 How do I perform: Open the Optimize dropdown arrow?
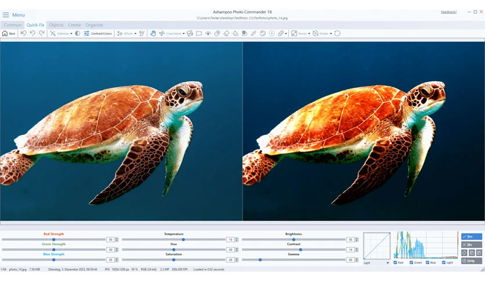tap(71, 34)
